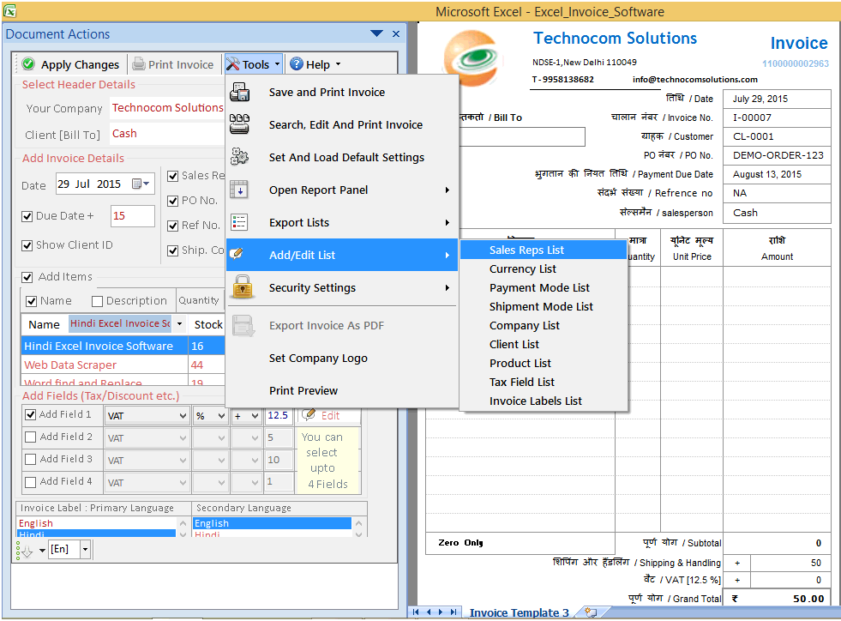Expand the Help dropdown arrow
This screenshot has height=621, width=841.
coord(338,63)
